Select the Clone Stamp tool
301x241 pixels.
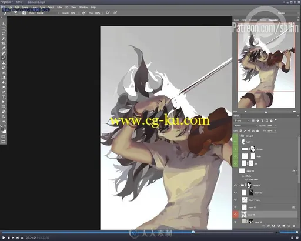click(x=4, y=63)
